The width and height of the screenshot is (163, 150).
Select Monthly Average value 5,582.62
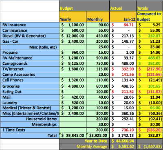tap(123, 147)
